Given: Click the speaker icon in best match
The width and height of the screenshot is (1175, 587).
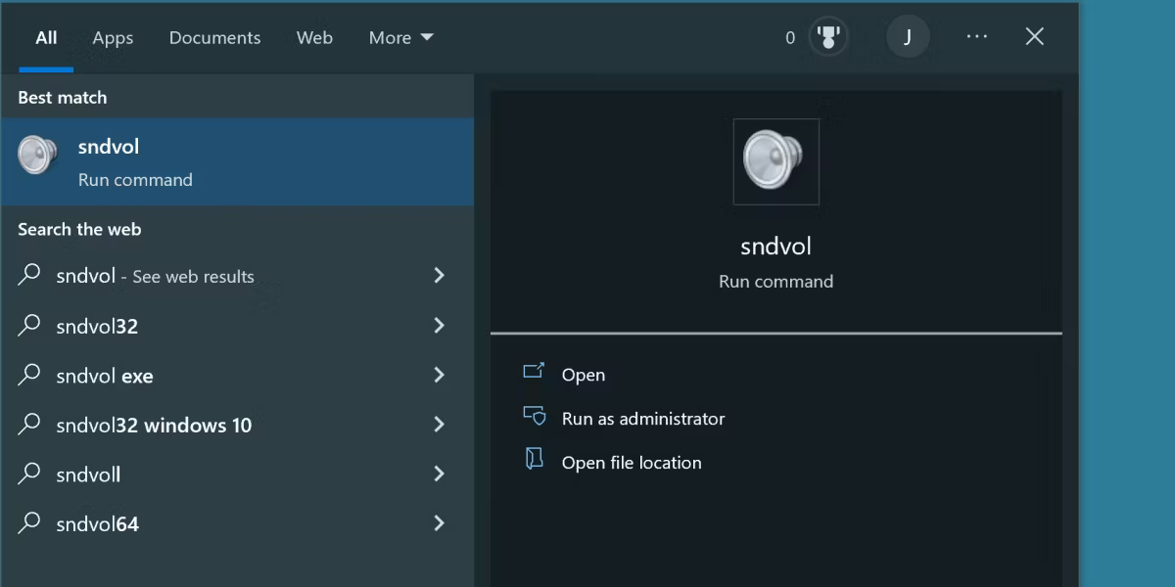Looking at the screenshot, I should click(38, 156).
